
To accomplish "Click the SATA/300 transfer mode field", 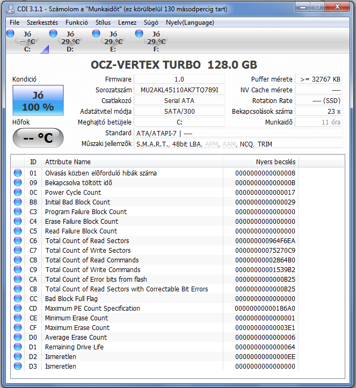I will coord(179,111).
